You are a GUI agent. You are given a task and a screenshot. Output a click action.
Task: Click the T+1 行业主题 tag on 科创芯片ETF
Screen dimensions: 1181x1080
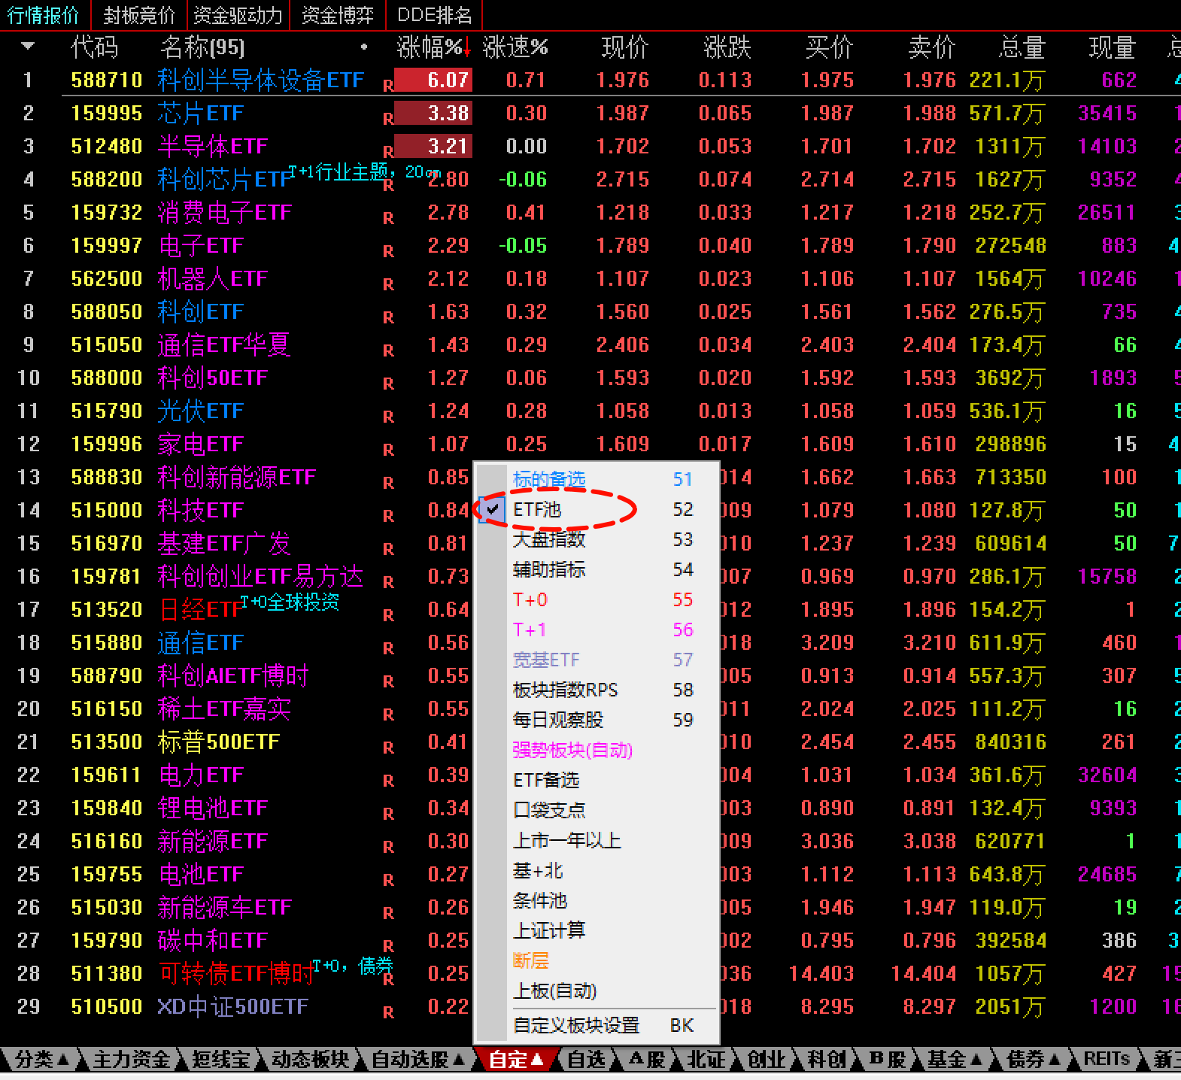[338, 172]
